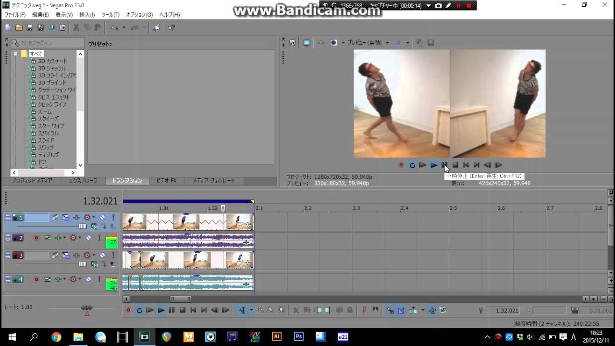The width and height of the screenshot is (615, 346).
Task: Open ツール(T) menu
Action: [111, 15]
